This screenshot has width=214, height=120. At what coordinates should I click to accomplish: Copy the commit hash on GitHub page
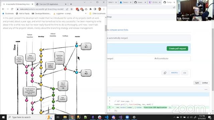[165, 73]
